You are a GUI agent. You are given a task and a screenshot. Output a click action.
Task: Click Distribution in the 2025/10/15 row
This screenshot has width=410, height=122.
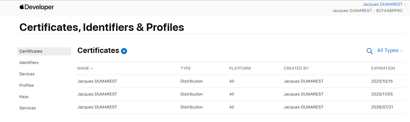point(192,81)
